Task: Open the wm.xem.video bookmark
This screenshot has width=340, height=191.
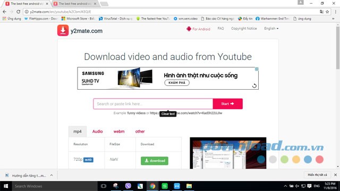Action: pos(185,19)
